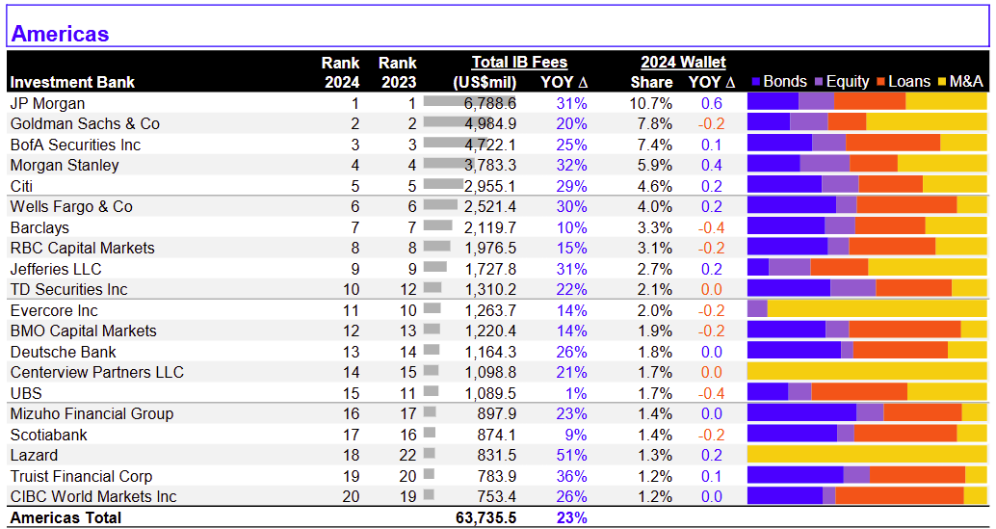Click the Lazard row name
This screenshot has width=996, height=529.
tap(34, 456)
